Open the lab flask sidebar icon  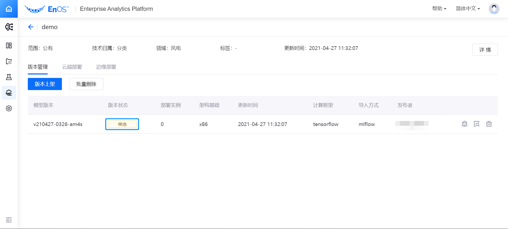pos(9,77)
